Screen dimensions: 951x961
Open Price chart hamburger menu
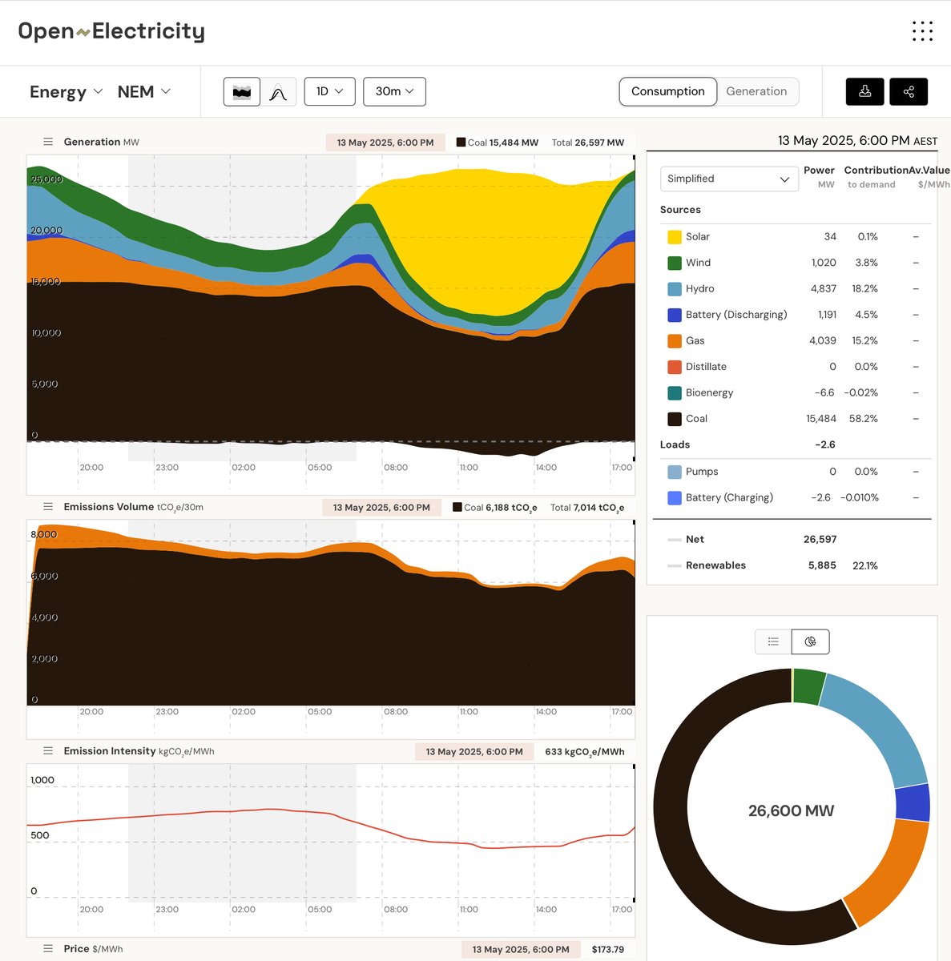click(48, 949)
